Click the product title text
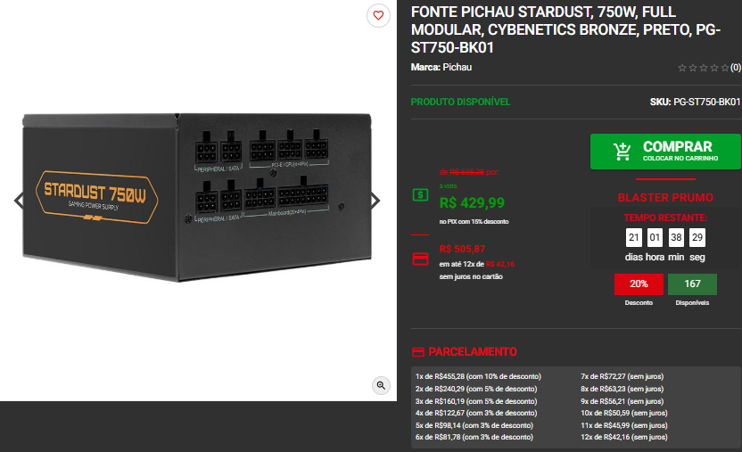This screenshot has width=742, height=452. (x=565, y=29)
